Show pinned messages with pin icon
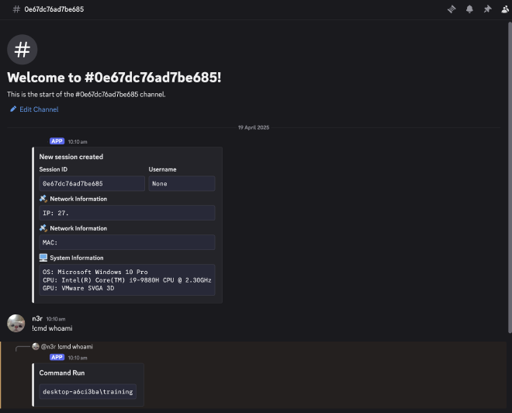512x413 pixels. [x=487, y=9]
